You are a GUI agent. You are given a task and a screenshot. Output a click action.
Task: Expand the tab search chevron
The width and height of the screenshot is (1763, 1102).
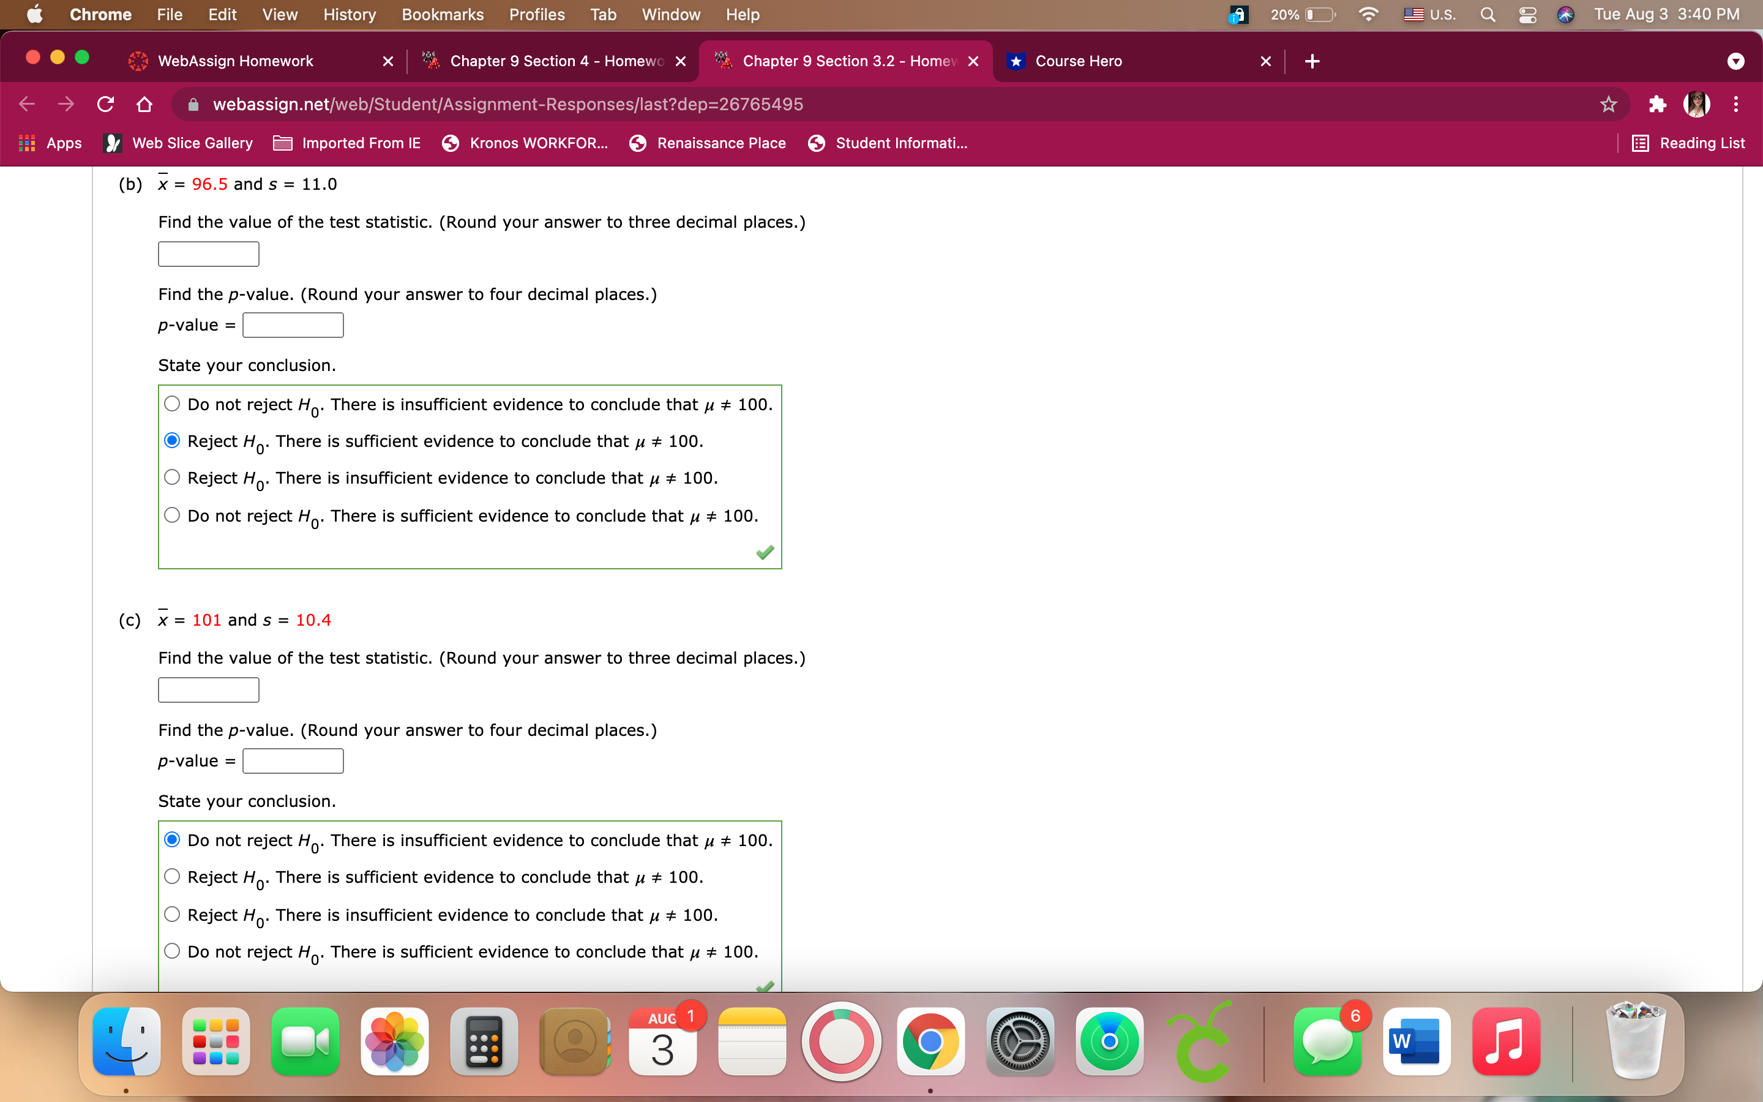[x=1736, y=61]
